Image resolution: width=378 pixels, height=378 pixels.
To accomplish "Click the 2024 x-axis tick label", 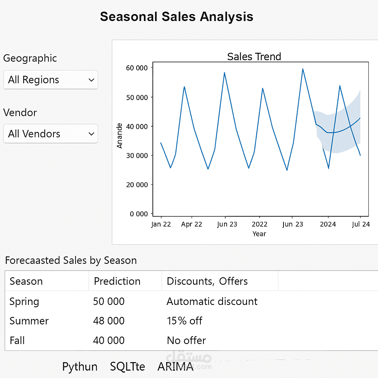I will tap(328, 224).
